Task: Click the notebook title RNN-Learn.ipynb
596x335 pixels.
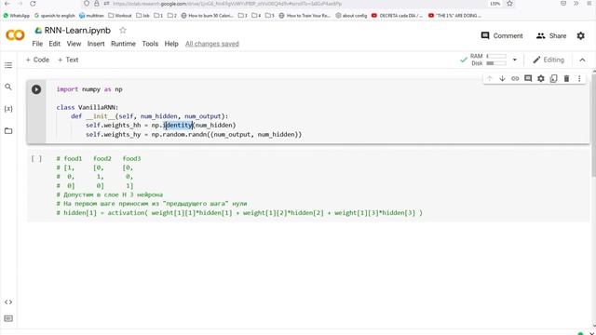Action: (77, 31)
